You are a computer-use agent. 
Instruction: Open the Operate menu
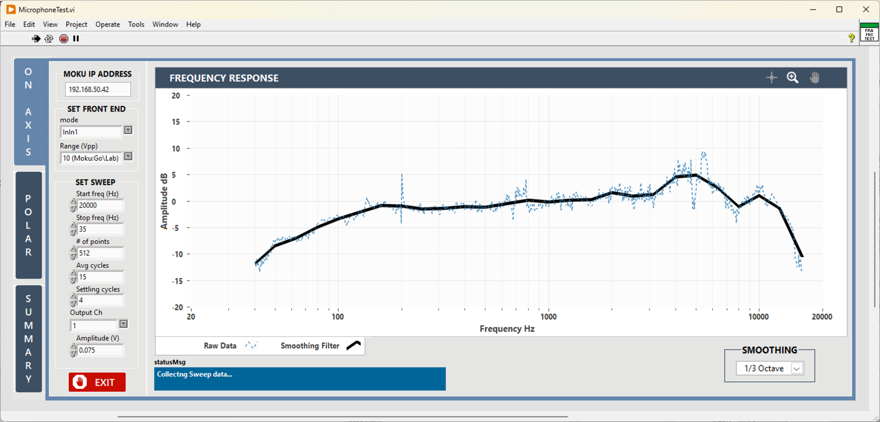(107, 24)
